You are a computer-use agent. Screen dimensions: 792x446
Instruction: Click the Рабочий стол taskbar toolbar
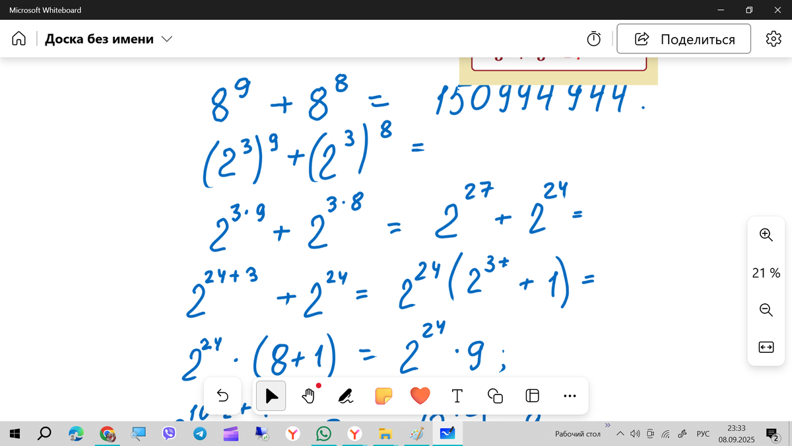click(577, 434)
